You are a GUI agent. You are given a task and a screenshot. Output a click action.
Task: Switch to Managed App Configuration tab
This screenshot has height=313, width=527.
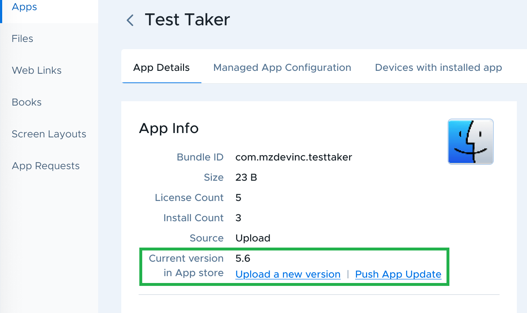click(x=282, y=68)
